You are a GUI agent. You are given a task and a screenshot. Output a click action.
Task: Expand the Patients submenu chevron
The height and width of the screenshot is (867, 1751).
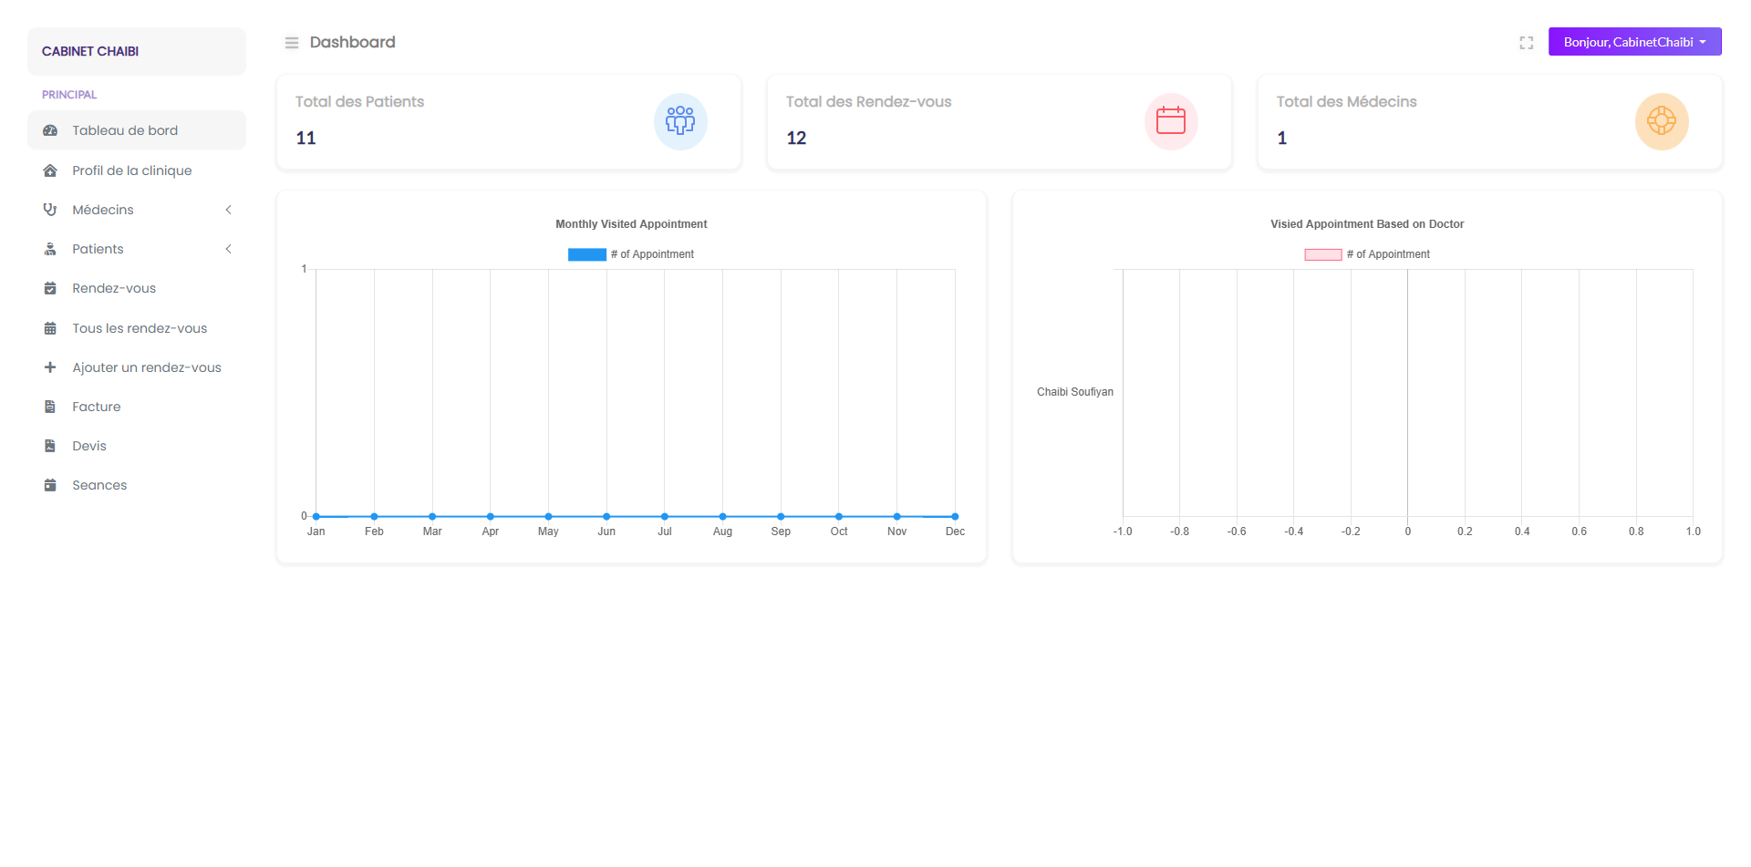pos(228,249)
